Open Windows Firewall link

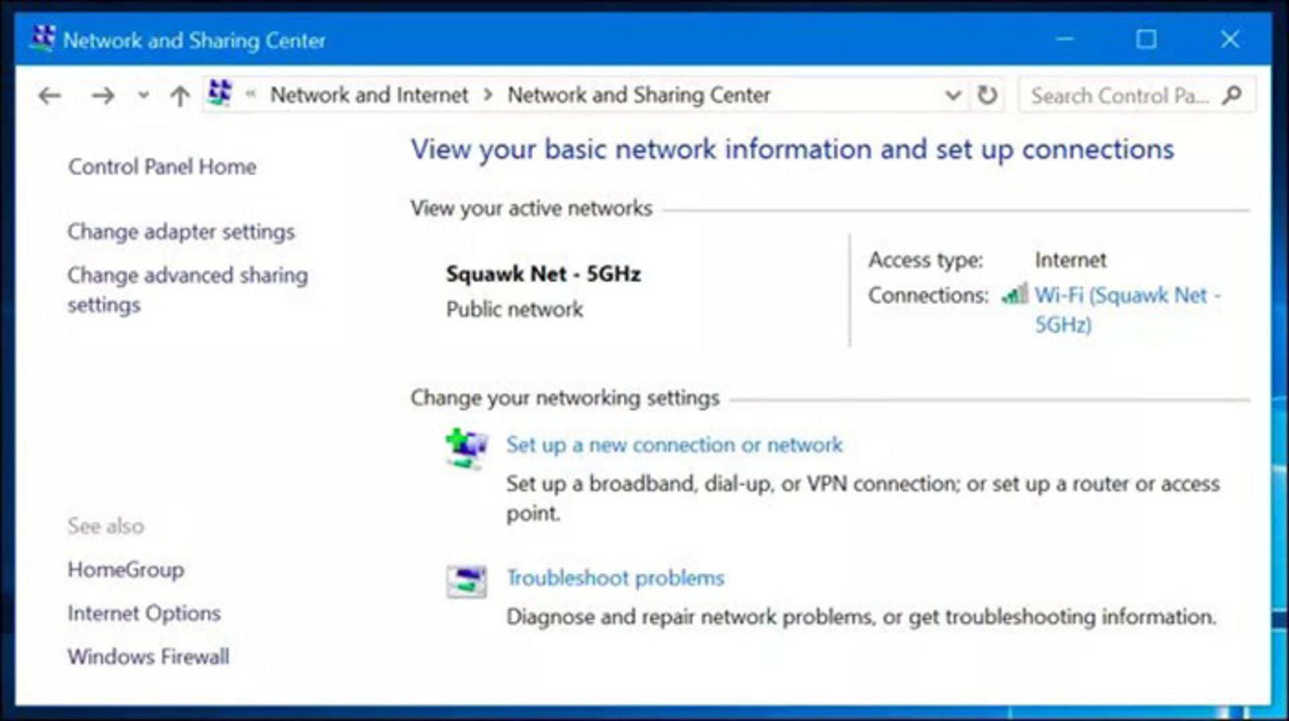coord(148,657)
